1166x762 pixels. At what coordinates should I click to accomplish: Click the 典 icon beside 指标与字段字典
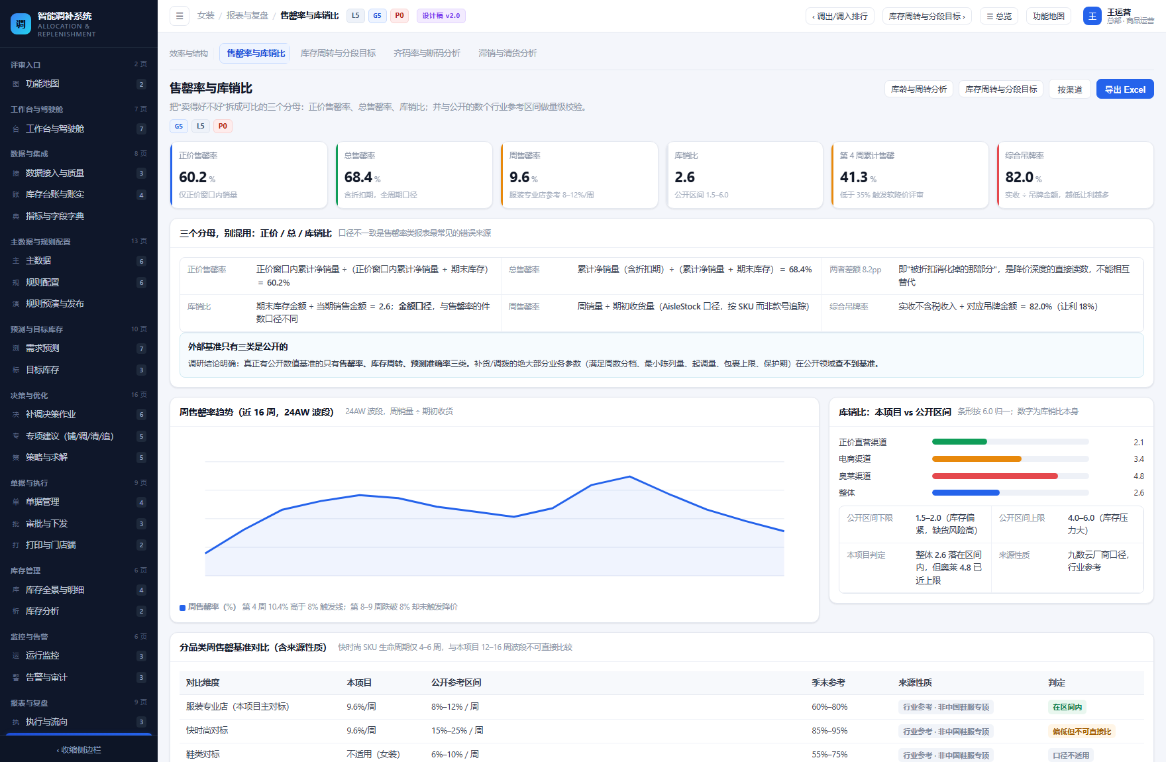pos(16,217)
